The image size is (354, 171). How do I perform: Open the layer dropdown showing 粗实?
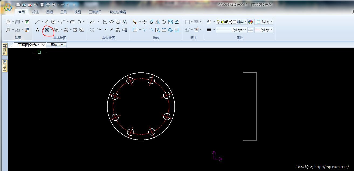click(245, 22)
